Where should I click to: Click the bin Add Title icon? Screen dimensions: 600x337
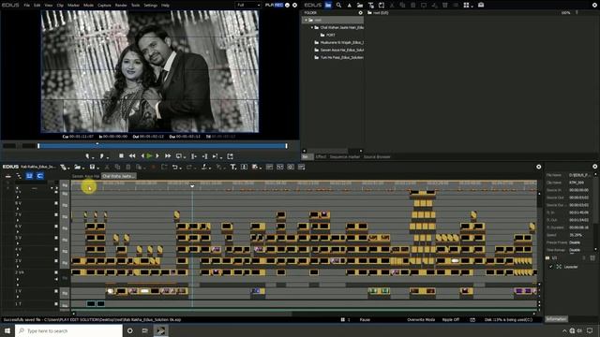point(371,5)
